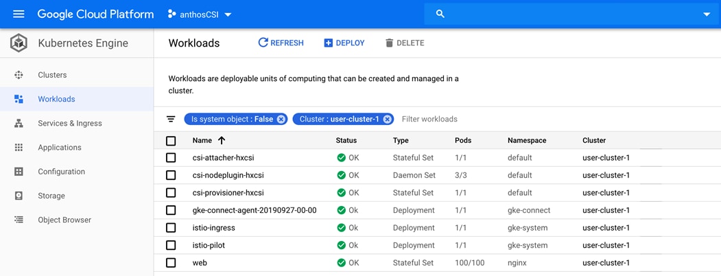Click the 'Daemon Set' type cell

(414, 175)
